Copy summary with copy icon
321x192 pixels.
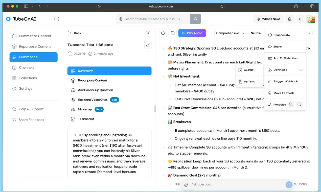173,33
